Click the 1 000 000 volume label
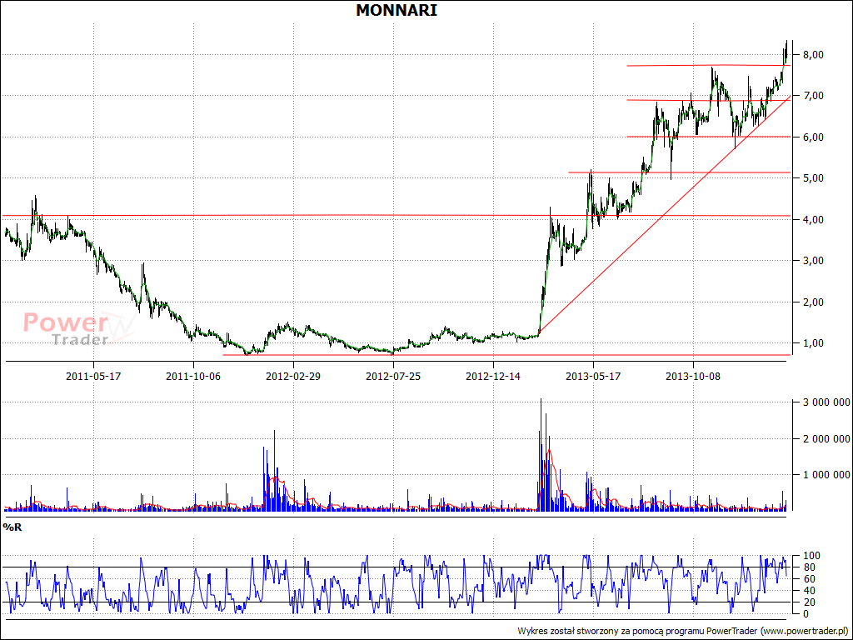Image resolution: width=853 pixels, height=640 pixels. (826, 474)
